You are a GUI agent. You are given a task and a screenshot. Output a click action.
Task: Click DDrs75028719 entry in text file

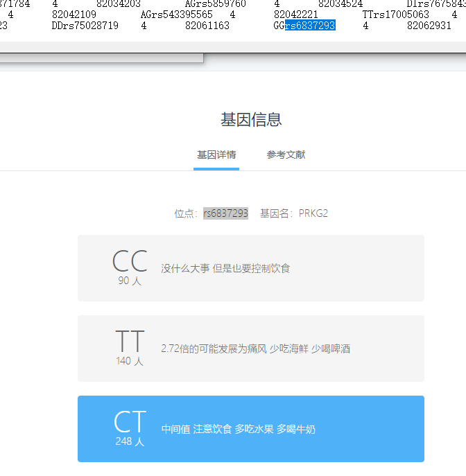(x=85, y=26)
